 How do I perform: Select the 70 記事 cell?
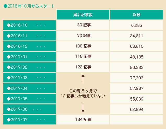point(83,36)
